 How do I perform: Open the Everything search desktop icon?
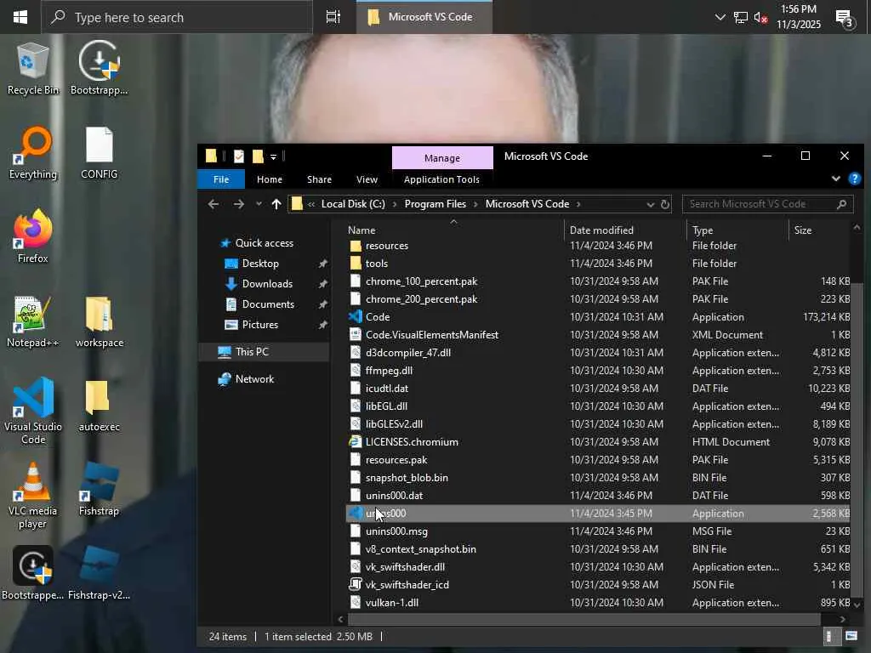pyautogui.click(x=33, y=153)
